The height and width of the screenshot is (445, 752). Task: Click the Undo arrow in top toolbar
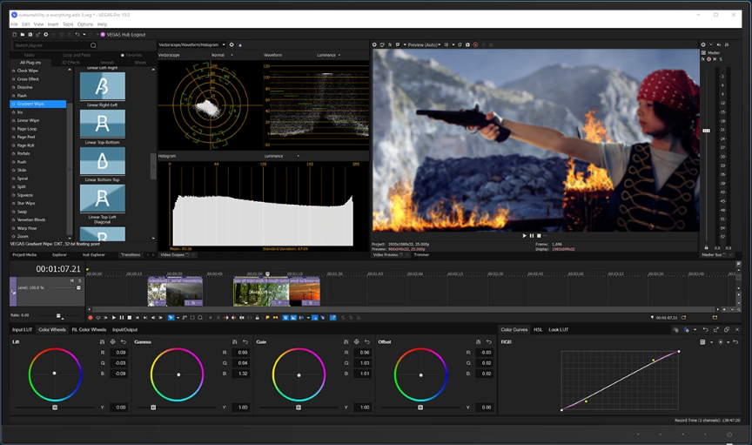(x=77, y=35)
